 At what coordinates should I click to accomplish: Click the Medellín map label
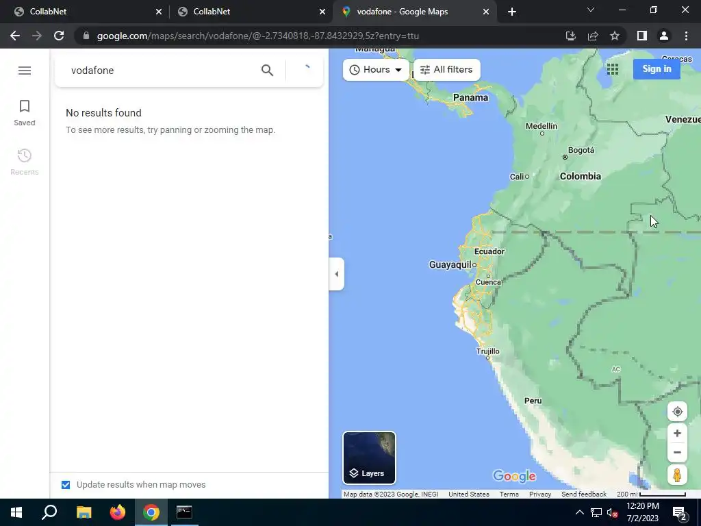[541, 126]
